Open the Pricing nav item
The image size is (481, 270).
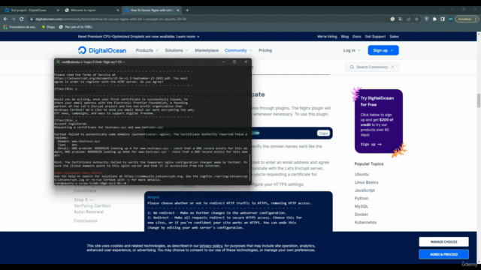point(265,50)
